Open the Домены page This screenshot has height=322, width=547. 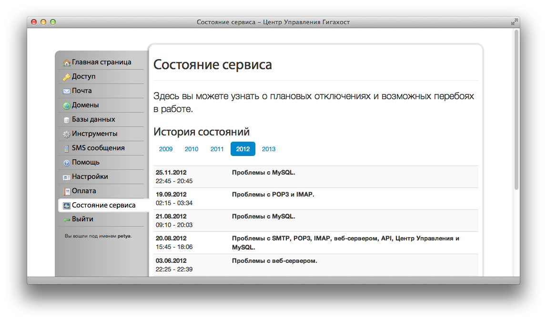85,105
